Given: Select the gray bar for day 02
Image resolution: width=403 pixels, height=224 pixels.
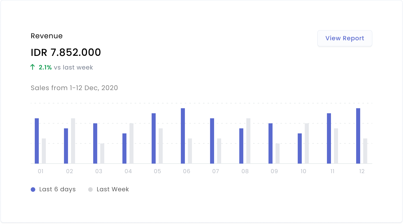Looking at the screenshot, I should point(73,141).
